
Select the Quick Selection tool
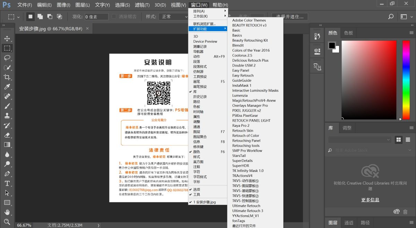click(7, 67)
